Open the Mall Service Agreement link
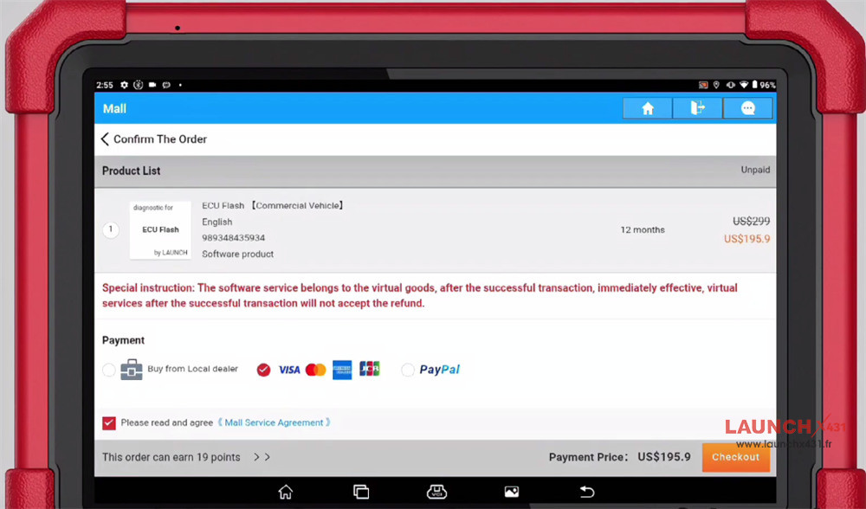This screenshot has height=509, width=866. click(x=274, y=423)
